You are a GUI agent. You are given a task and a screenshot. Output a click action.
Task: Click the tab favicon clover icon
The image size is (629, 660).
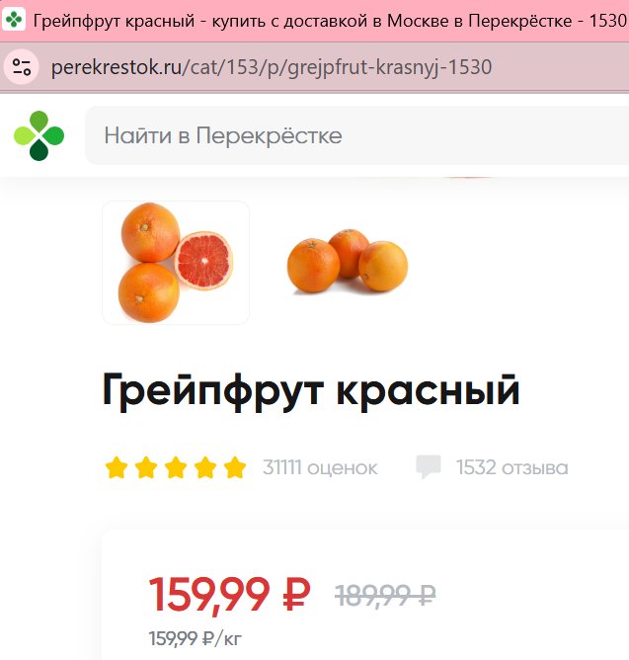[x=14, y=20]
